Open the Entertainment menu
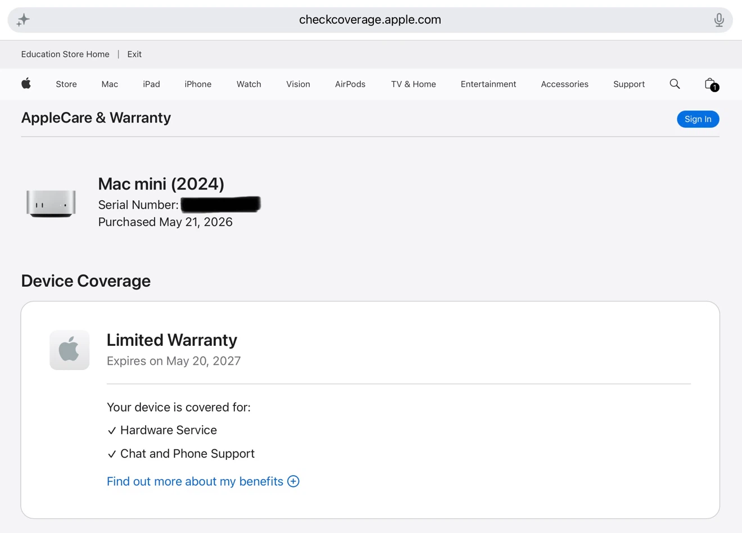 (488, 84)
